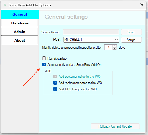Close the SmartFlow Add-On Options window
The height and width of the screenshot is (135, 148).
(142, 5)
